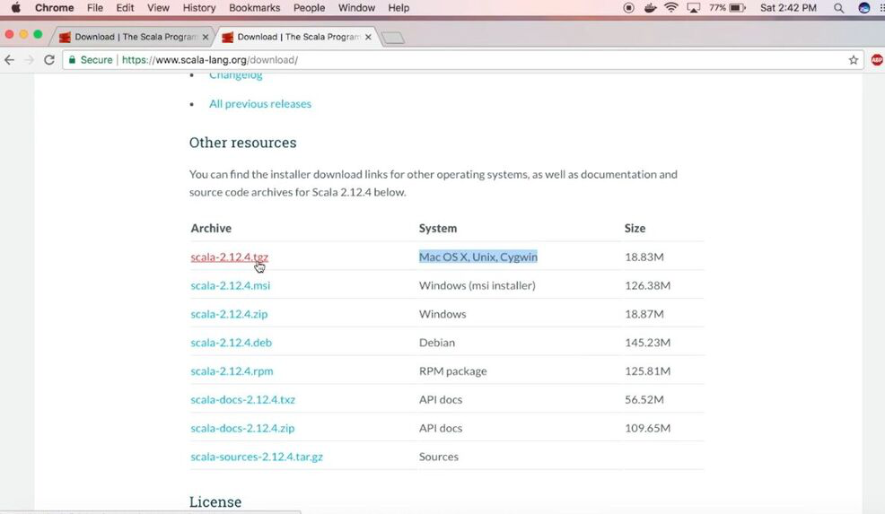Open the Siri icon in menu bar
Viewport: 885px width, 514px height.
pyautogui.click(x=863, y=8)
